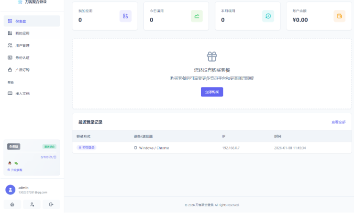Go to 用户管理 in the sidebar

click(32, 45)
